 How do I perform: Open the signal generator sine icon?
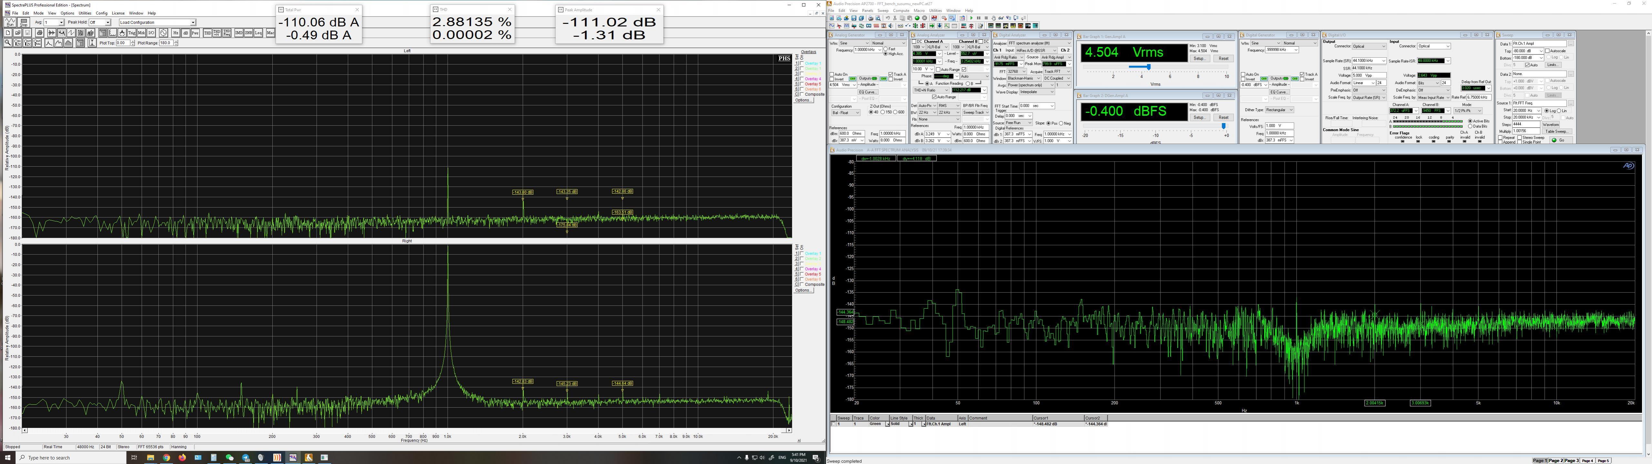click(x=164, y=33)
